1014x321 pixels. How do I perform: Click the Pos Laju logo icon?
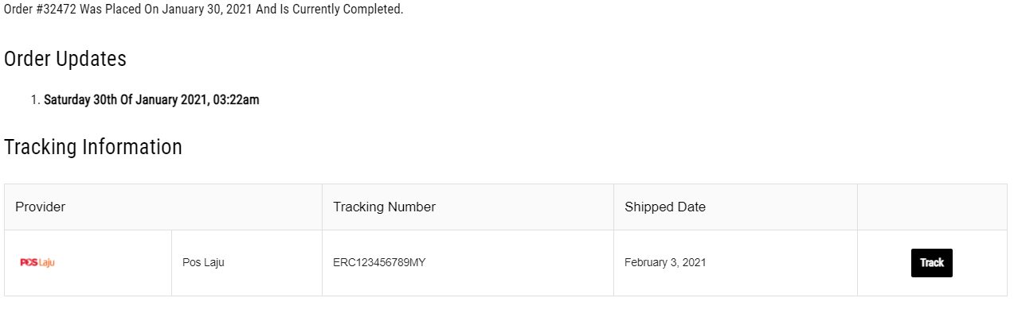click(37, 262)
